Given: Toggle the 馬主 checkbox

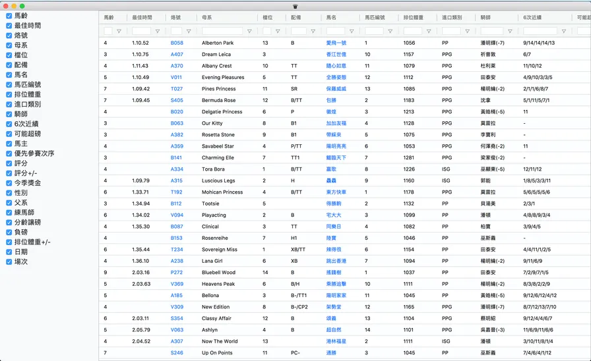Looking at the screenshot, I should coord(9,144).
